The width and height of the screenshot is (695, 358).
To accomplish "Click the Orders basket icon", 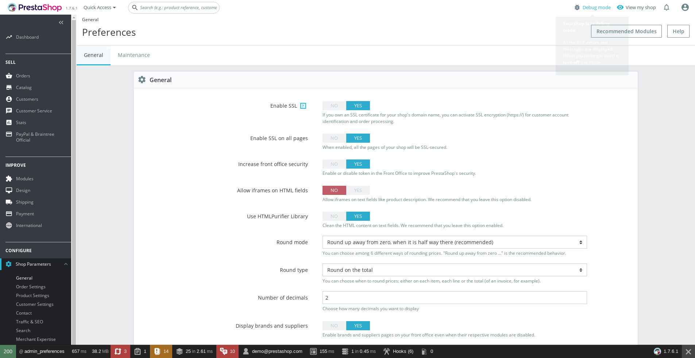I will click(x=9, y=76).
